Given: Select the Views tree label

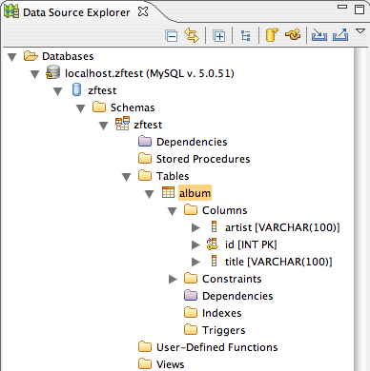Looking at the screenshot, I should click(170, 364).
